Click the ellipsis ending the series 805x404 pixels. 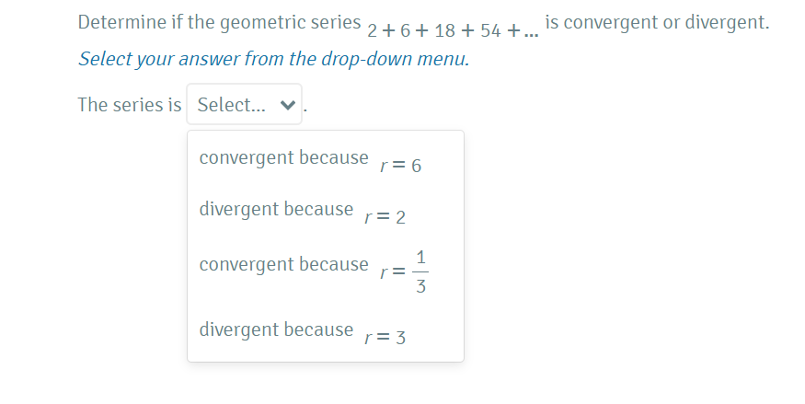click(x=530, y=33)
